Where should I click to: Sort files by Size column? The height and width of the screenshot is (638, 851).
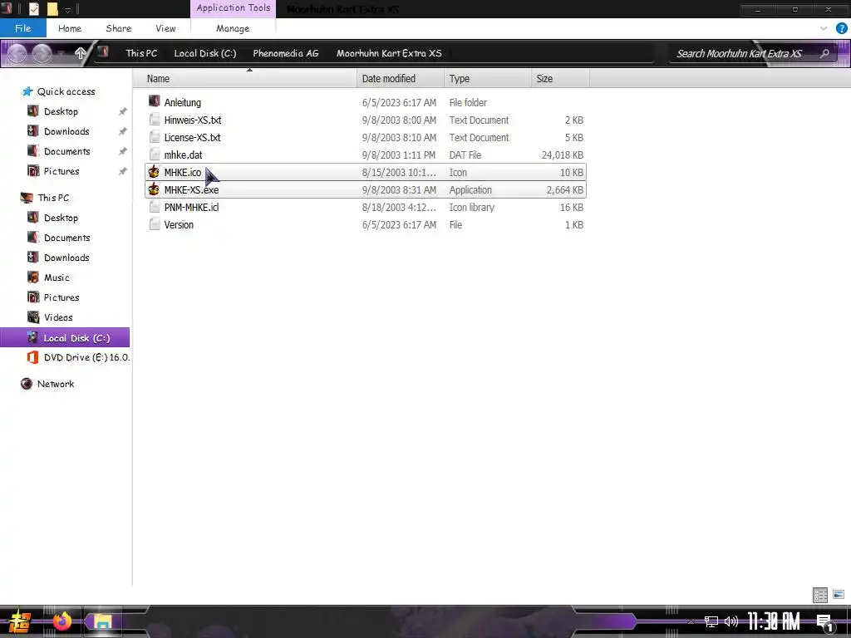tap(560, 79)
